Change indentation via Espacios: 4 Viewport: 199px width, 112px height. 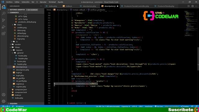point(126,106)
